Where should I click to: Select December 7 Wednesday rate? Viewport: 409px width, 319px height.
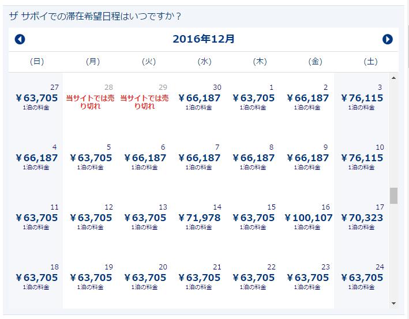(200, 158)
